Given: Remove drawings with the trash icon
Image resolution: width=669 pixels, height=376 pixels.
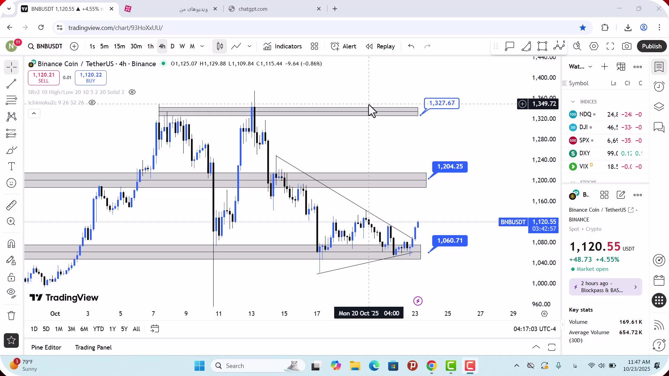Looking at the screenshot, I should [x=11, y=316].
